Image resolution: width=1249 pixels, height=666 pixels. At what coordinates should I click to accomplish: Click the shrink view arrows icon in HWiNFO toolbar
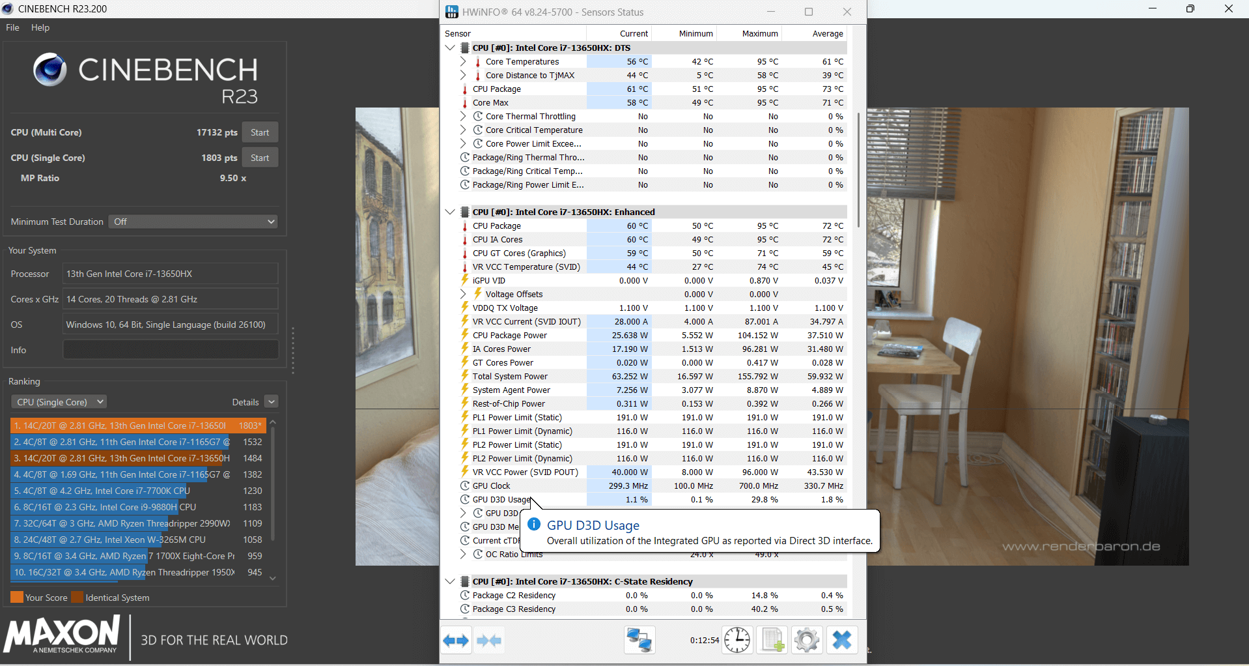click(x=489, y=641)
